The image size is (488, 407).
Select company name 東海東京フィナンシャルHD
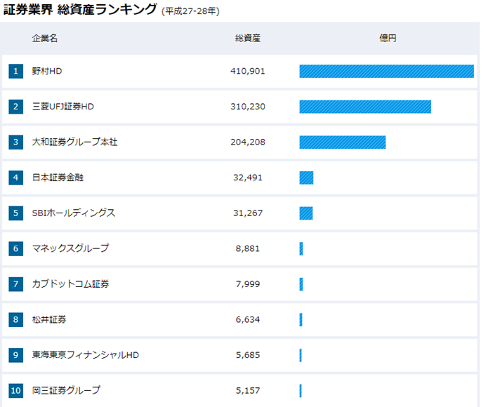point(86,355)
